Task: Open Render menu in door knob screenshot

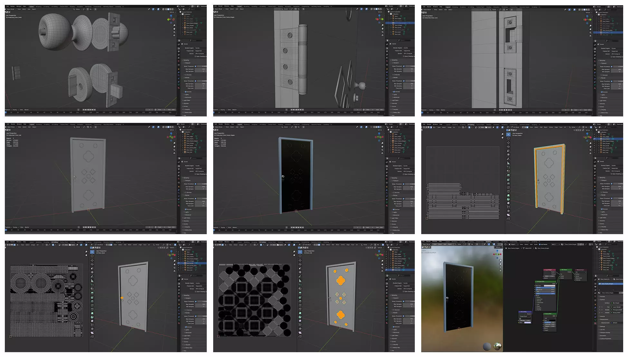Action: click(12, 6)
